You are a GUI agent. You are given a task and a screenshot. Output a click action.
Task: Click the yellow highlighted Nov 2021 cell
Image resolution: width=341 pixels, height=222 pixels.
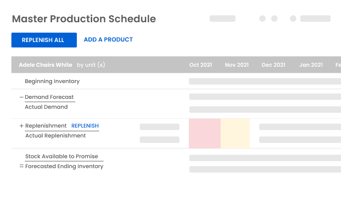coord(235,133)
